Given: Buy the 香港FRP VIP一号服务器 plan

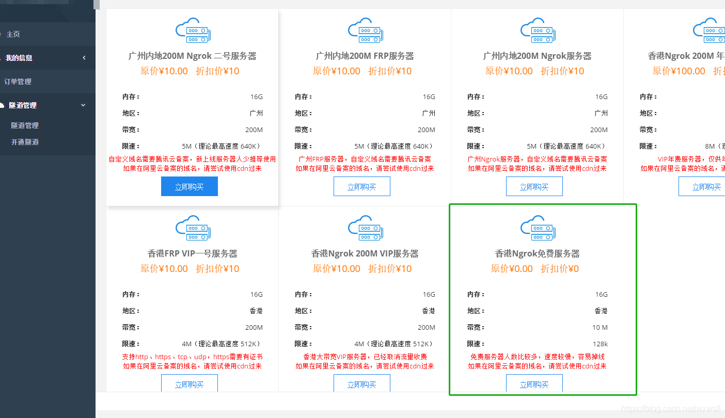Looking at the screenshot, I should click(190, 383).
